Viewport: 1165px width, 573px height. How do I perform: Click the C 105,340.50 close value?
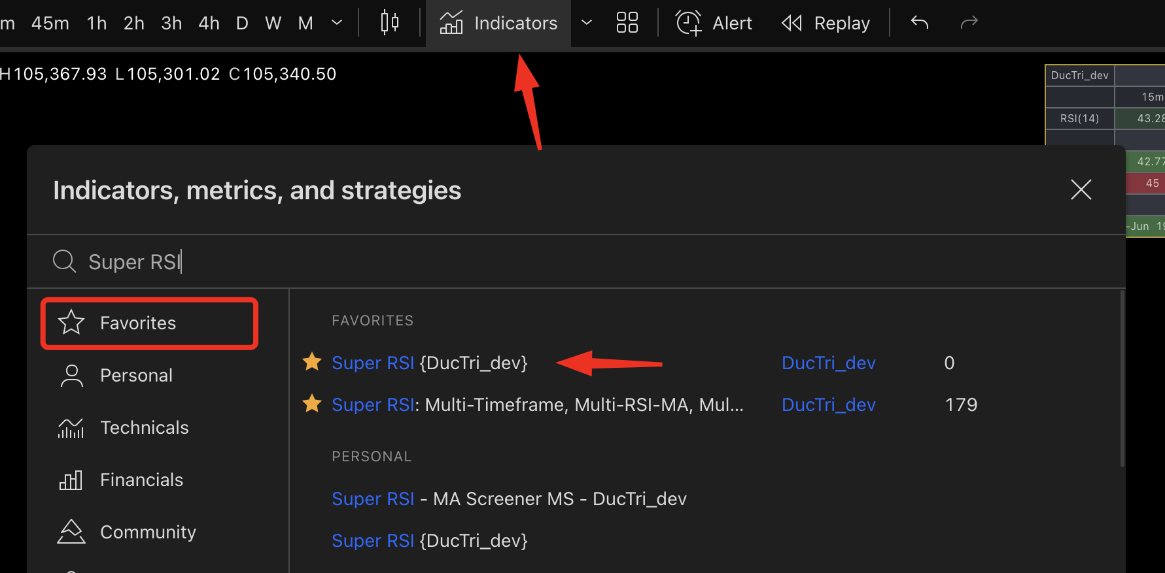click(x=283, y=74)
